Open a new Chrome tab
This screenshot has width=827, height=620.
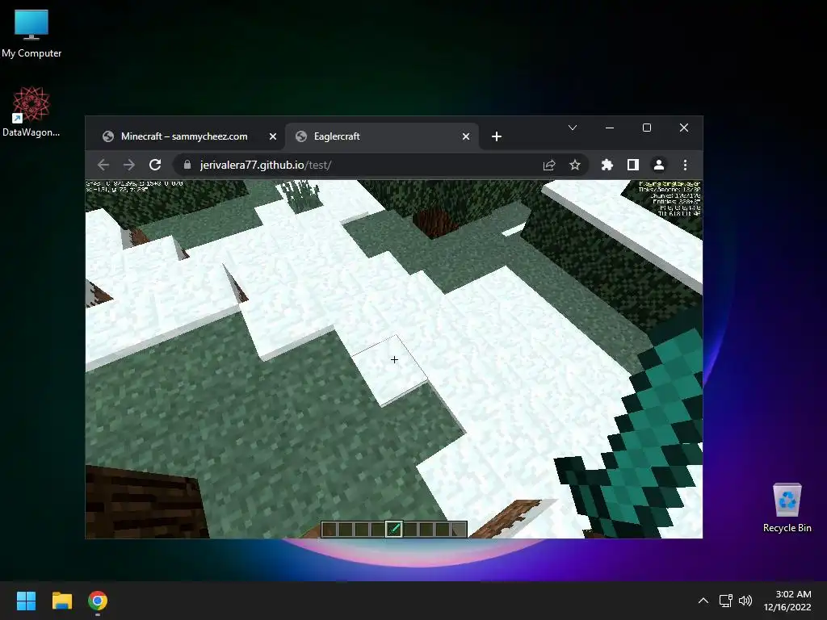[497, 136]
